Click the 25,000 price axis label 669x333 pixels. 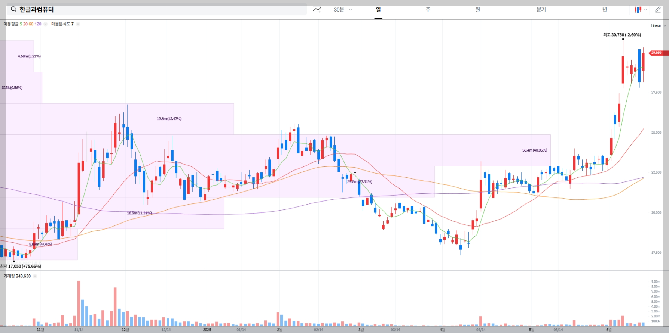(x=656, y=133)
